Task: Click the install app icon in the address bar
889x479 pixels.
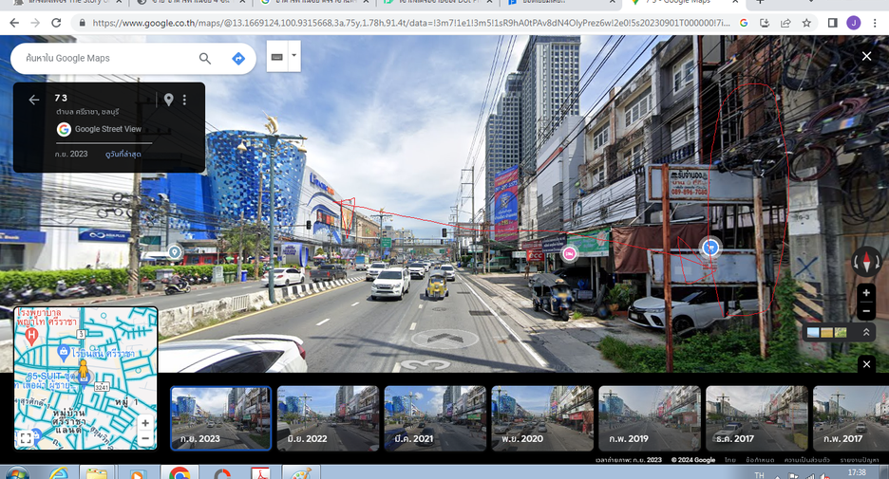Action: coord(765,23)
